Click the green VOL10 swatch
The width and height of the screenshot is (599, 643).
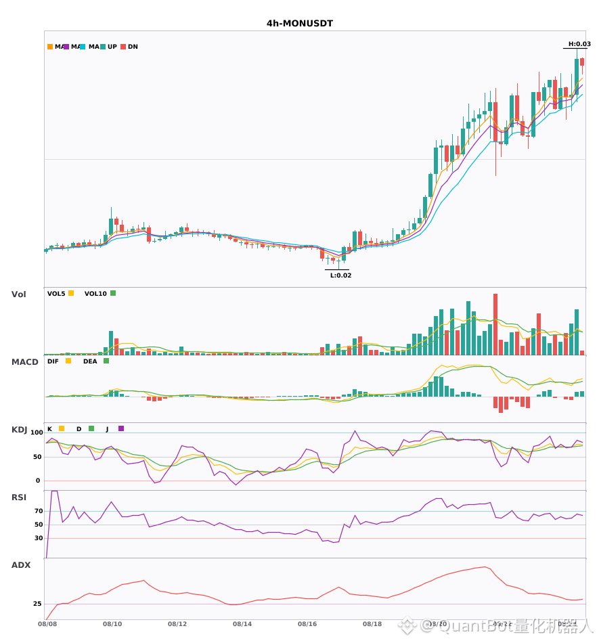tap(113, 293)
